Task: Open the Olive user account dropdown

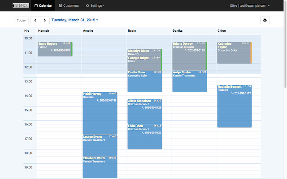Action: 249,6
